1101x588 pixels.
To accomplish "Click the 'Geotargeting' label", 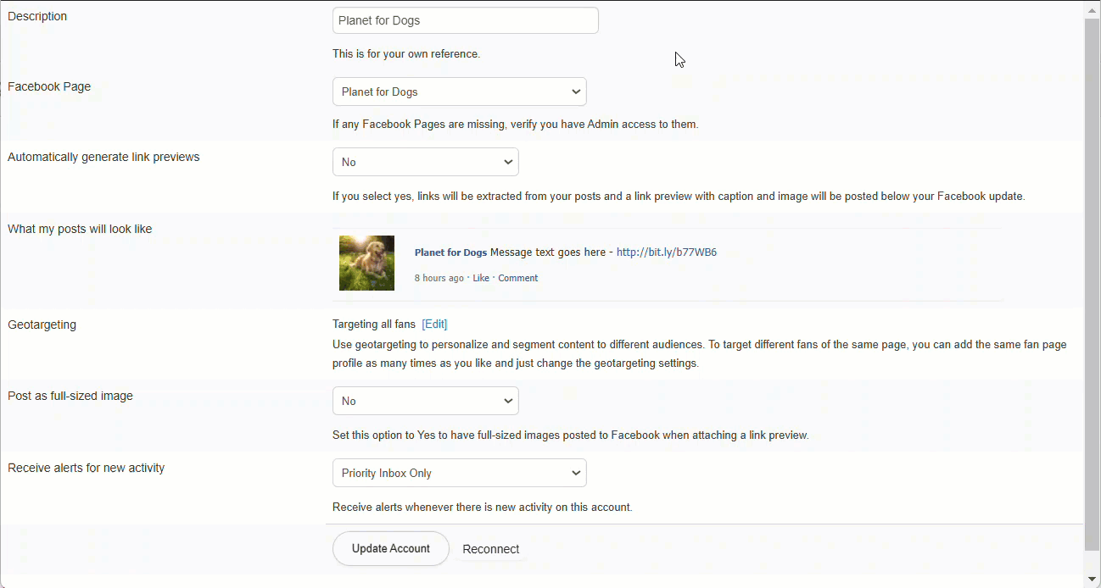I will click(x=42, y=325).
